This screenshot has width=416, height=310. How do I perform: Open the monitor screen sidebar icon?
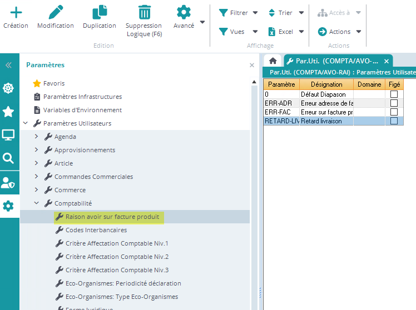pyautogui.click(x=8, y=135)
